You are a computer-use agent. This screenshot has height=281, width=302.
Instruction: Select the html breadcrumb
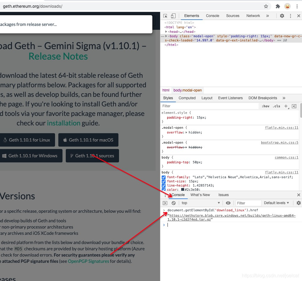click(166, 90)
